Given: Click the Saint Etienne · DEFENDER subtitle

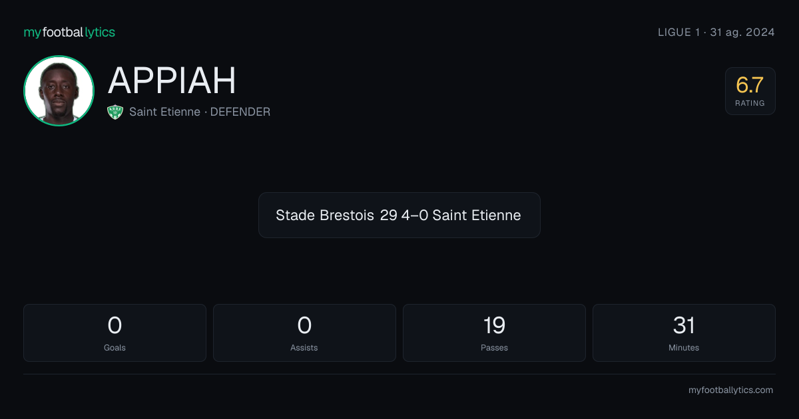Looking at the screenshot, I should pyautogui.click(x=200, y=112).
